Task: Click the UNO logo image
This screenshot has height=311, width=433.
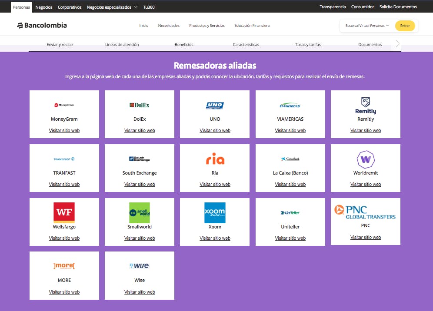Action: pyautogui.click(x=215, y=106)
